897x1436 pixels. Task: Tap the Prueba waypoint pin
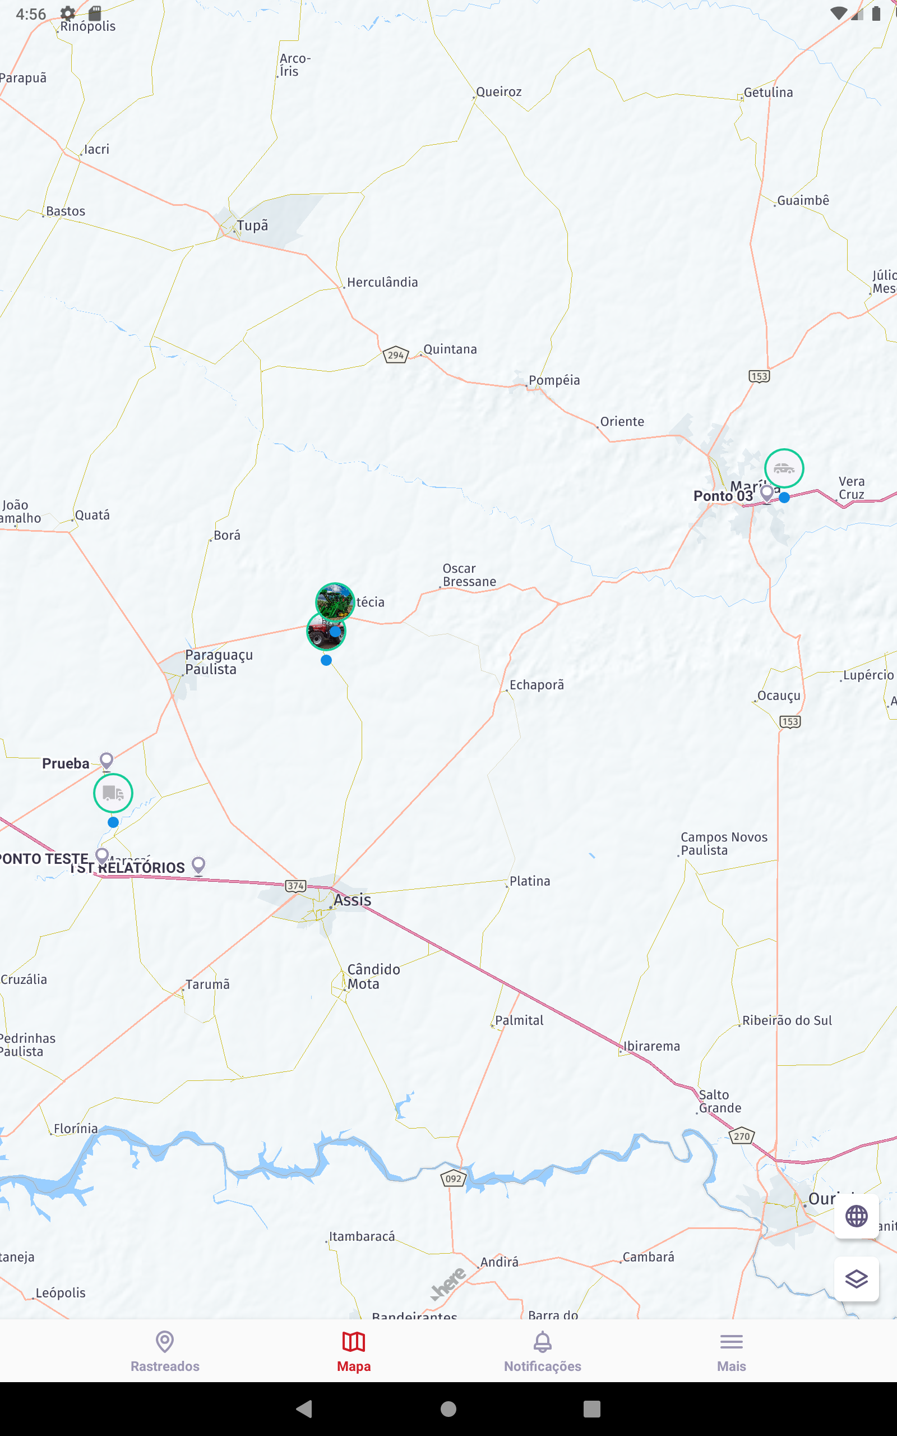106,761
